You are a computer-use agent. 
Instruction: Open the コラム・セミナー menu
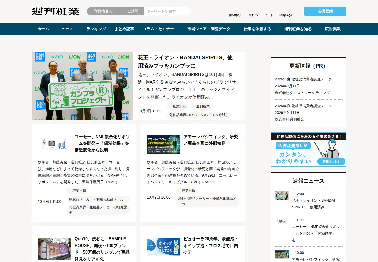click(x=158, y=29)
